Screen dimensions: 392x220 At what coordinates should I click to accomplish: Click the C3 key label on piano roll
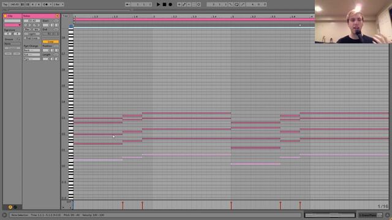click(x=63, y=118)
